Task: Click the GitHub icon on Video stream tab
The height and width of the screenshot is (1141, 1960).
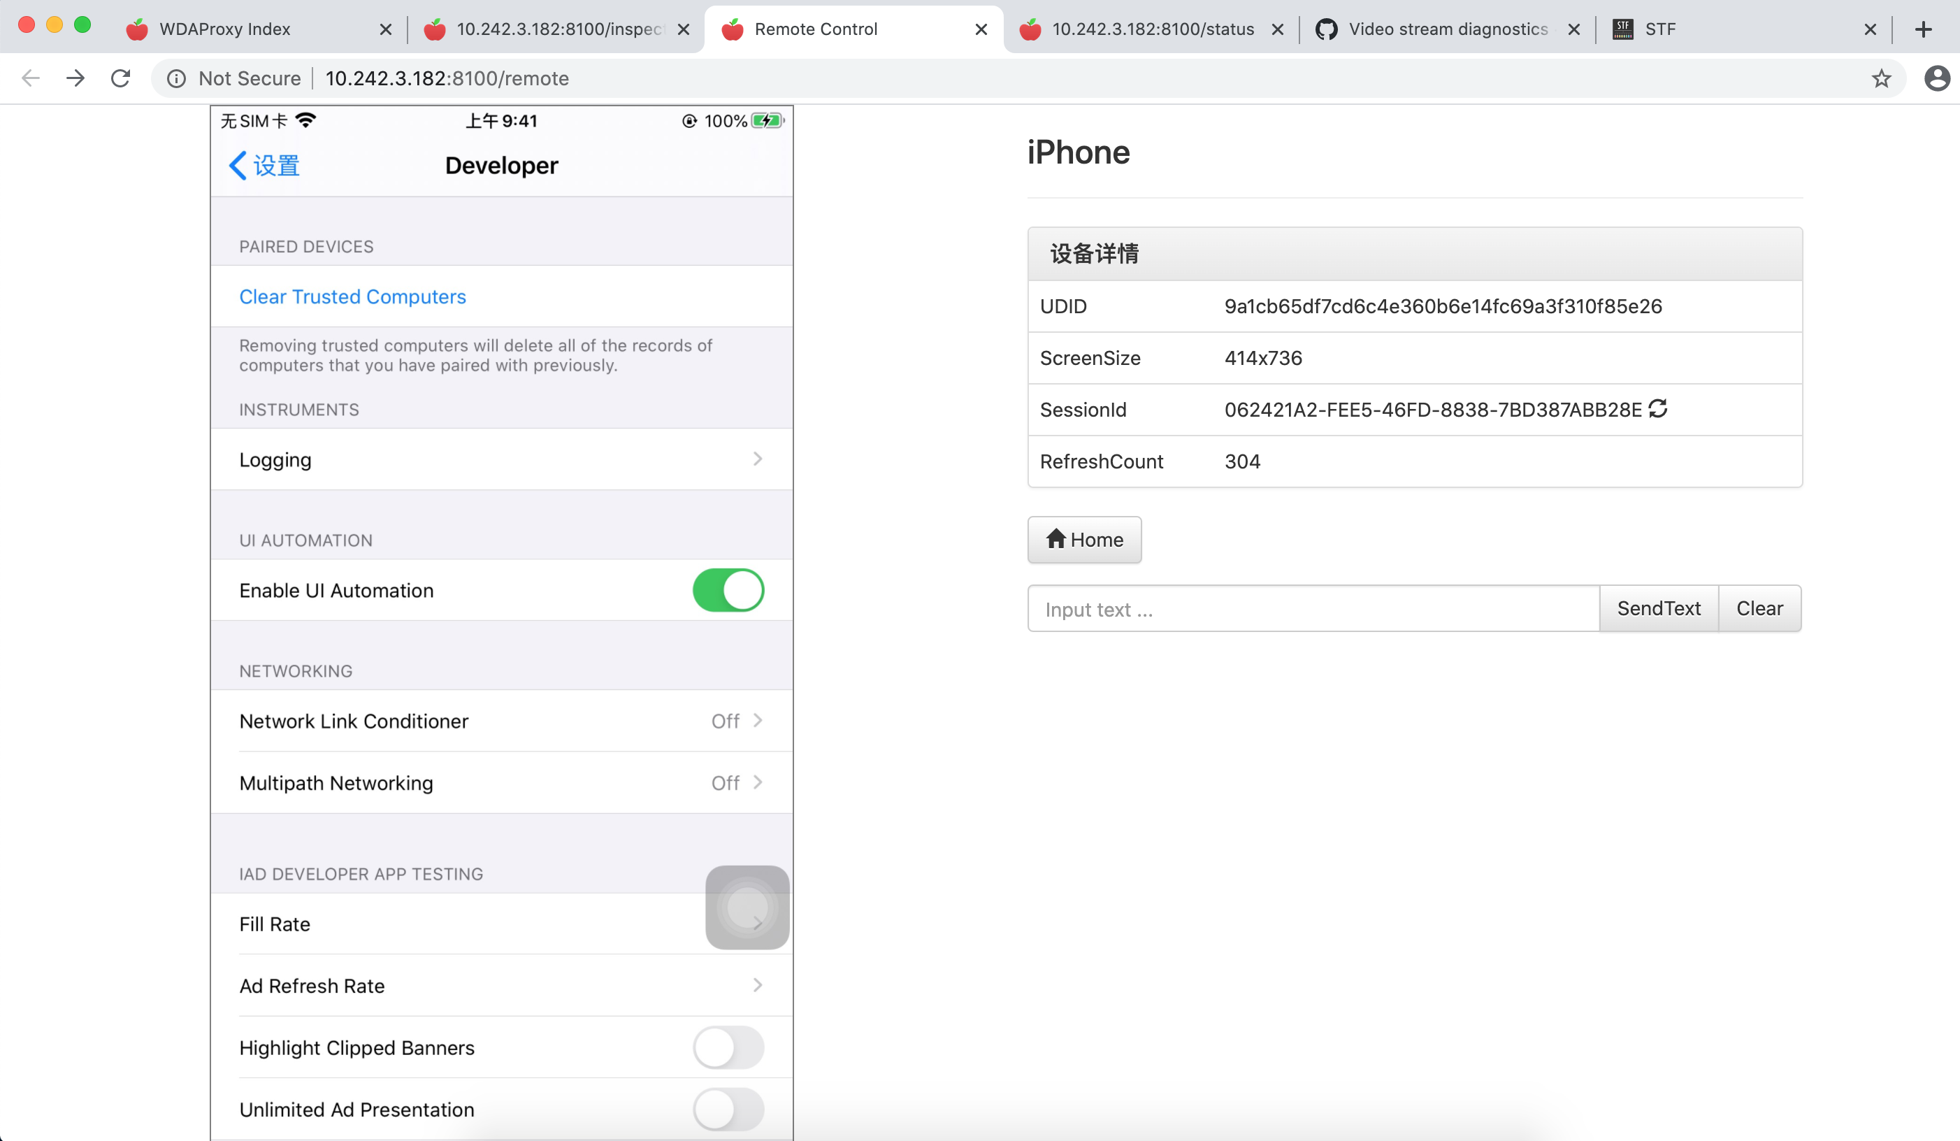Action: (1327, 29)
